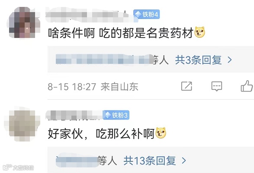
Task: Open second commenter's blurred username
Action: coord(74,115)
